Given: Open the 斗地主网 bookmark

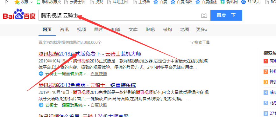Looking at the screenshot, I should (118, 2).
